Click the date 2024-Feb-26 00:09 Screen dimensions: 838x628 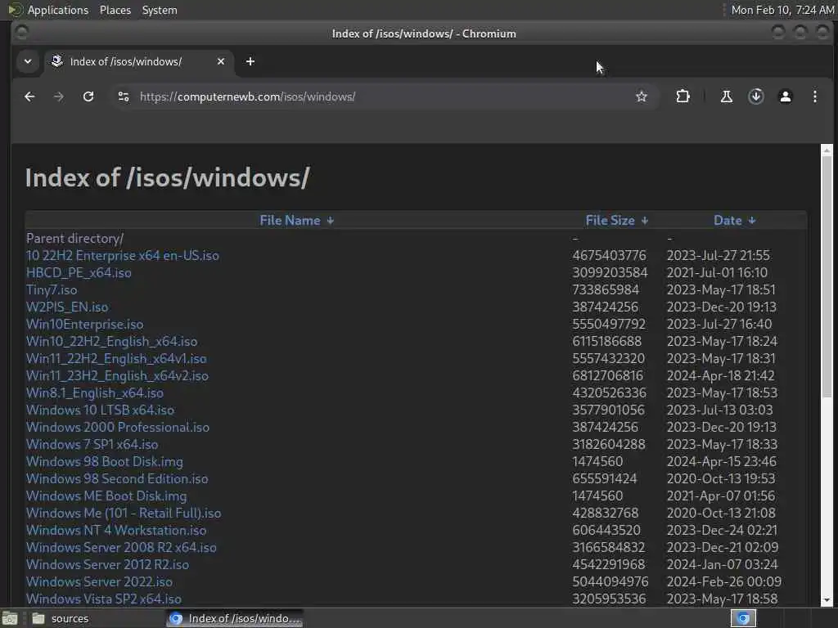(x=723, y=581)
